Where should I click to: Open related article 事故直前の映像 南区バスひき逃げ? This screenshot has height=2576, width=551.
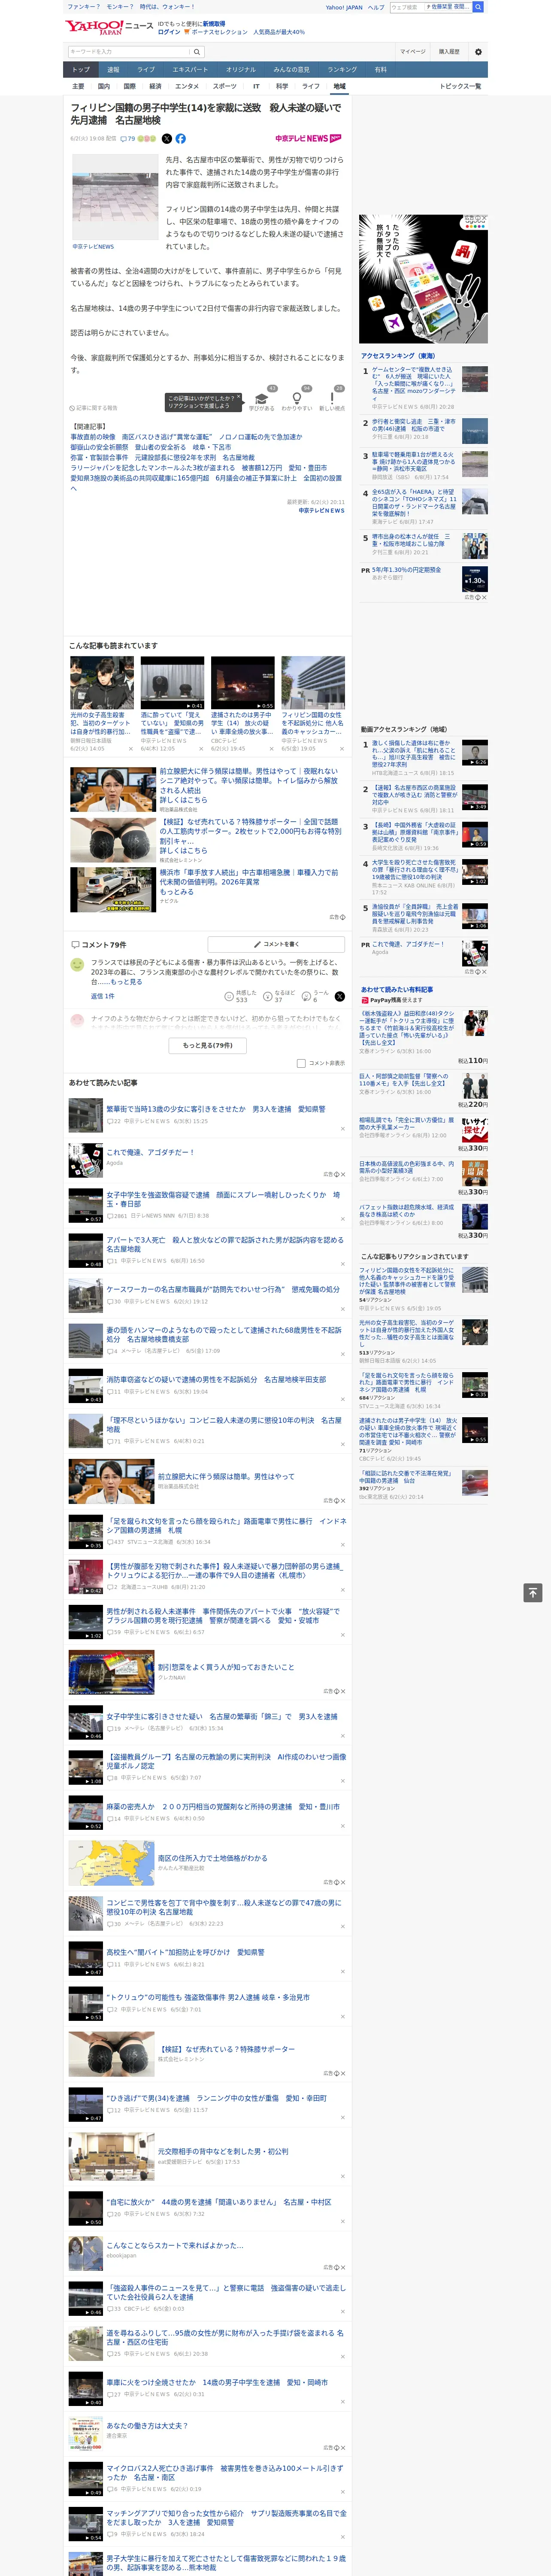pos(186,437)
